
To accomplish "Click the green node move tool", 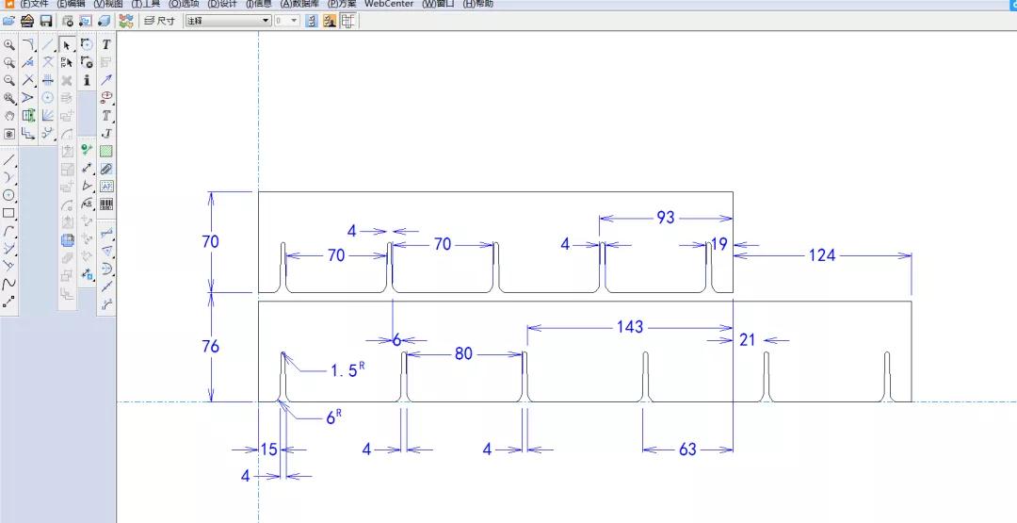I will (87, 151).
